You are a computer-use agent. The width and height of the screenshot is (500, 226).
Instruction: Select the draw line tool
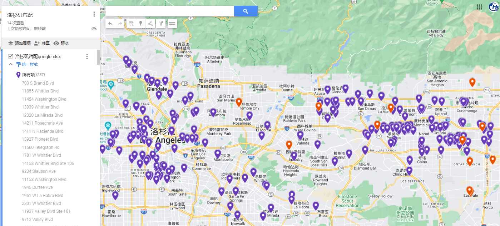150,24
